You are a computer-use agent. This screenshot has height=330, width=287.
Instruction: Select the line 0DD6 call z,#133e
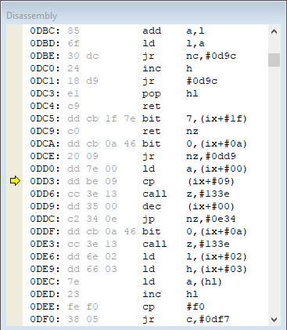(x=145, y=194)
